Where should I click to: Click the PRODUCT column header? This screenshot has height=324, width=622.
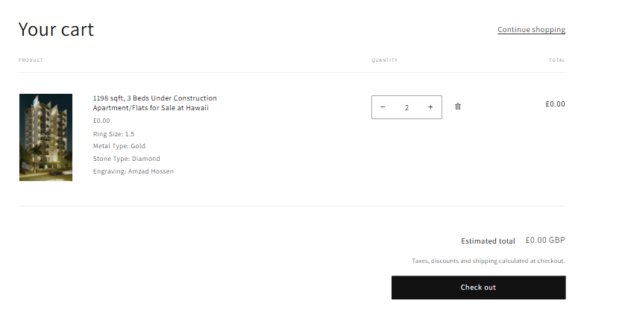pyautogui.click(x=31, y=60)
